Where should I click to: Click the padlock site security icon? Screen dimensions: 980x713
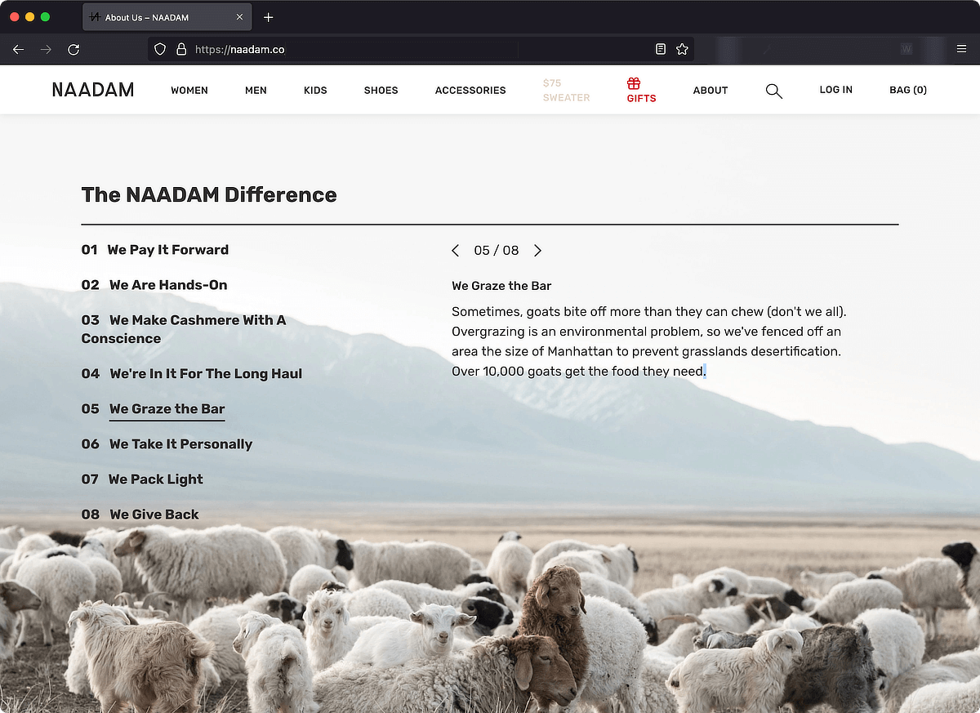coord(181,49)
